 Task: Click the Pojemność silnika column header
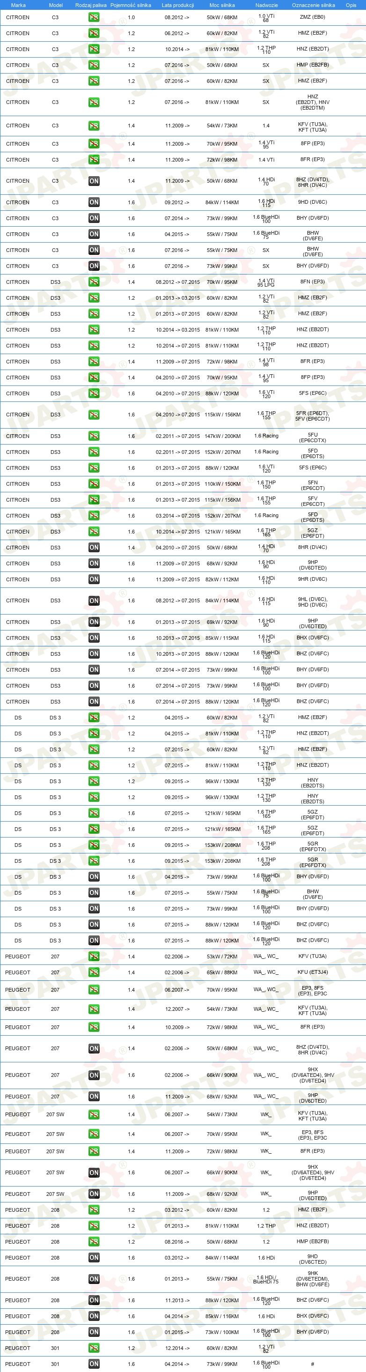click(130, 5)
